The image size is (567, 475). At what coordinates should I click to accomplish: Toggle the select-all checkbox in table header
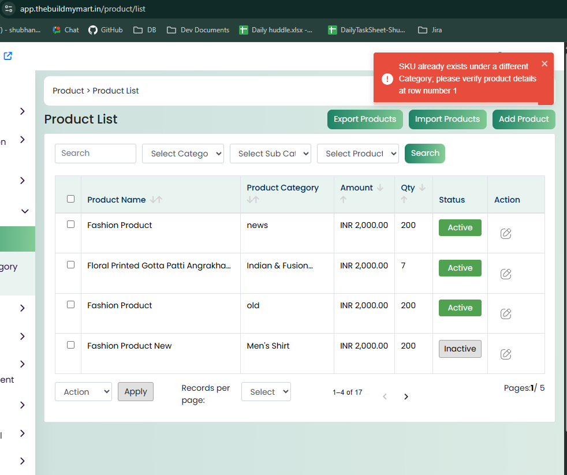(71, 199)
